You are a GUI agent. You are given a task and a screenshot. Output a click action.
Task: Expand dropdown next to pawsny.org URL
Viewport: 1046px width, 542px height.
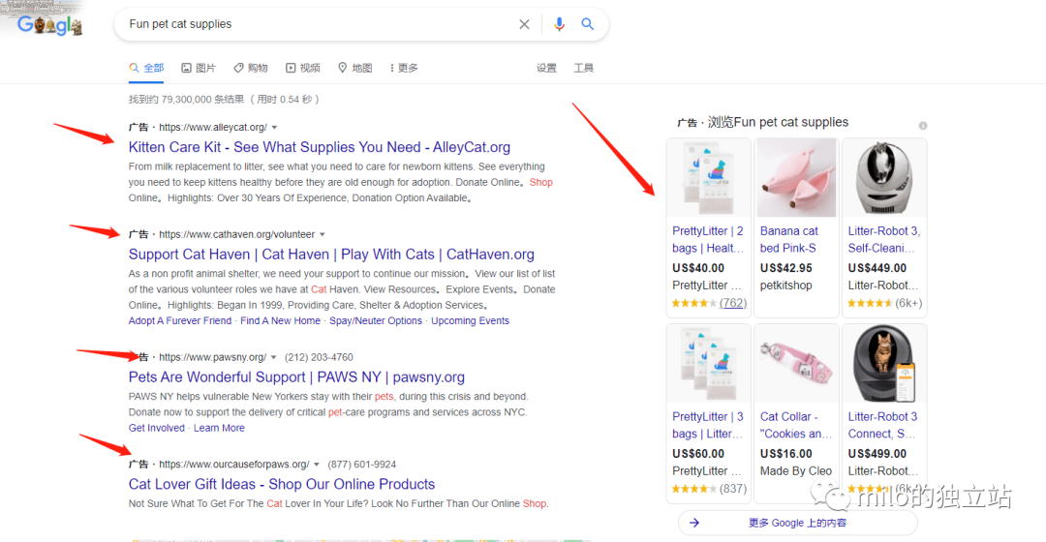[x=273, y=357]
